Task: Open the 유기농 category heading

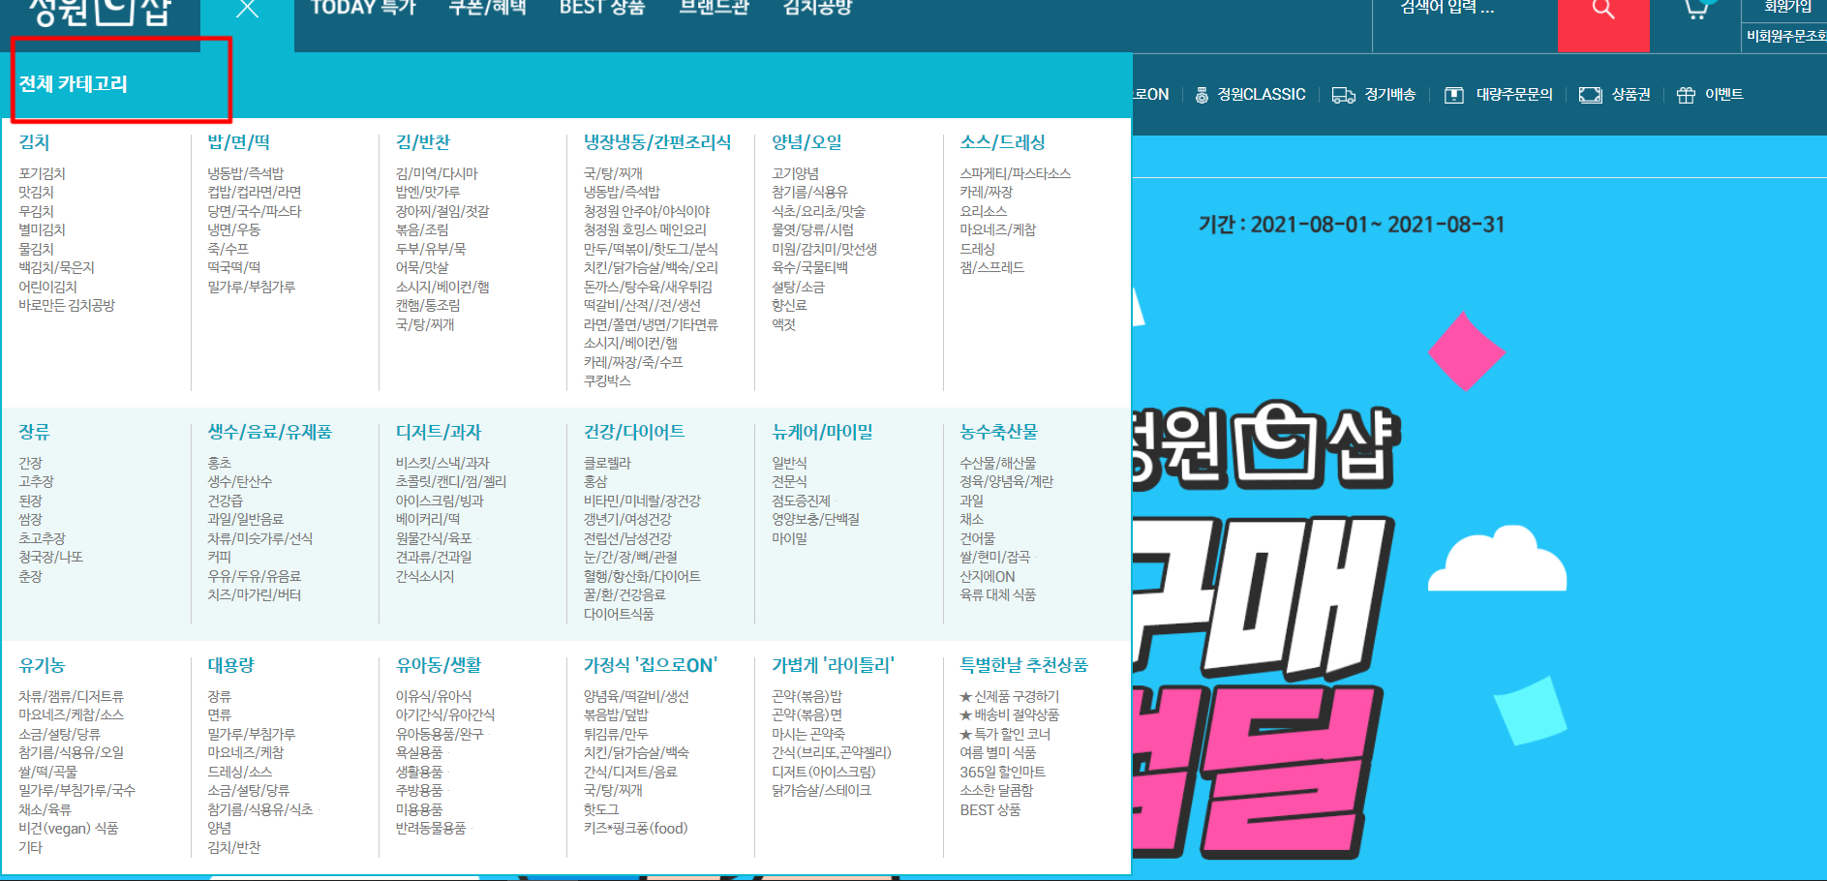Action: (x=42, y=665)
